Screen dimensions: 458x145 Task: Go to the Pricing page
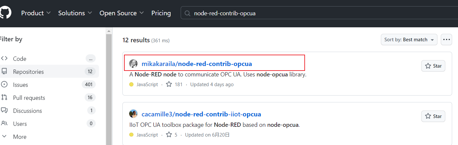click(161, 13)
